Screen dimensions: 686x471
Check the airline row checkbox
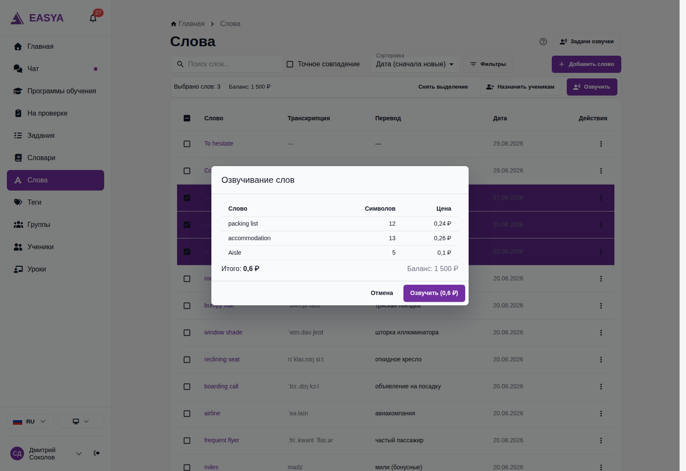[x=187, y=414]
